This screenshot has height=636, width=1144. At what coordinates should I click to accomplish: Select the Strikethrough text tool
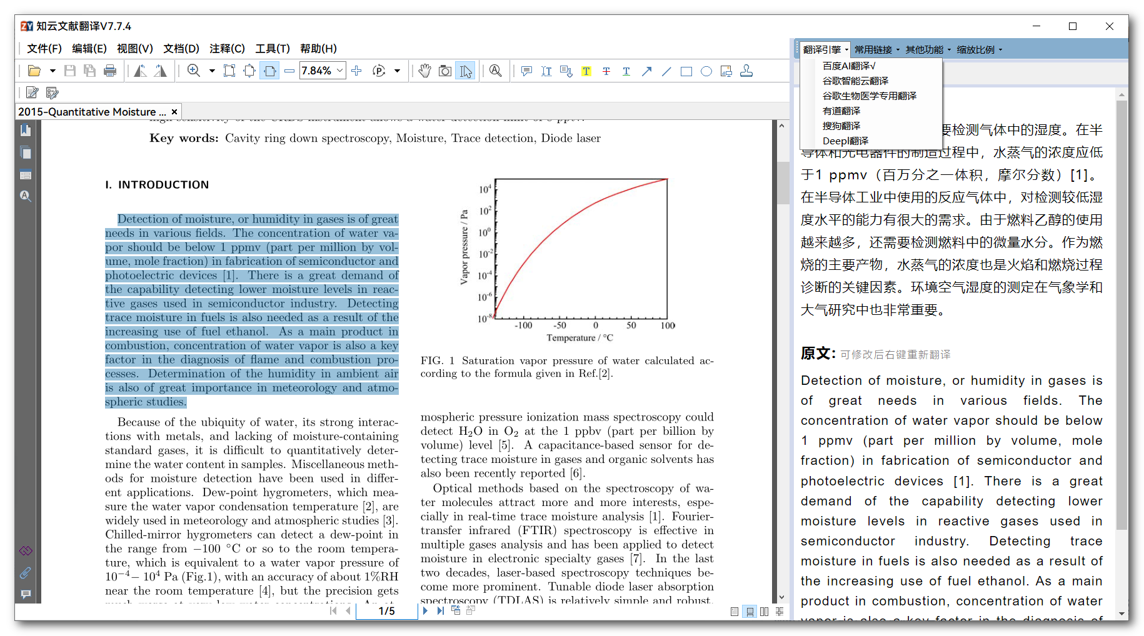(x=606, y=71)
